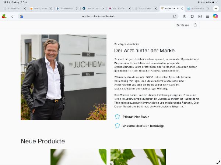Switch to the myDY tab

pyautogui.click(x=118, y=8)
